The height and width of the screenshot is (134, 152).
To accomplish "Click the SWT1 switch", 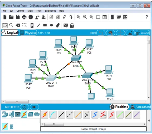I will click(51, 78).
